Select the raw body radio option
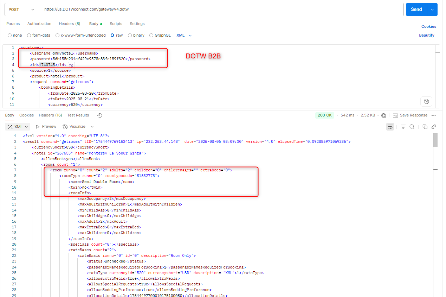Screen dimensions: 446x297 click(x=112, y=36)
